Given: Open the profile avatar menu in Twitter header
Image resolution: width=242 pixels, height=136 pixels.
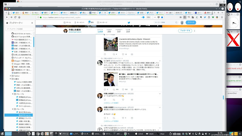Looking at the screenshot, I should point(182,23).
